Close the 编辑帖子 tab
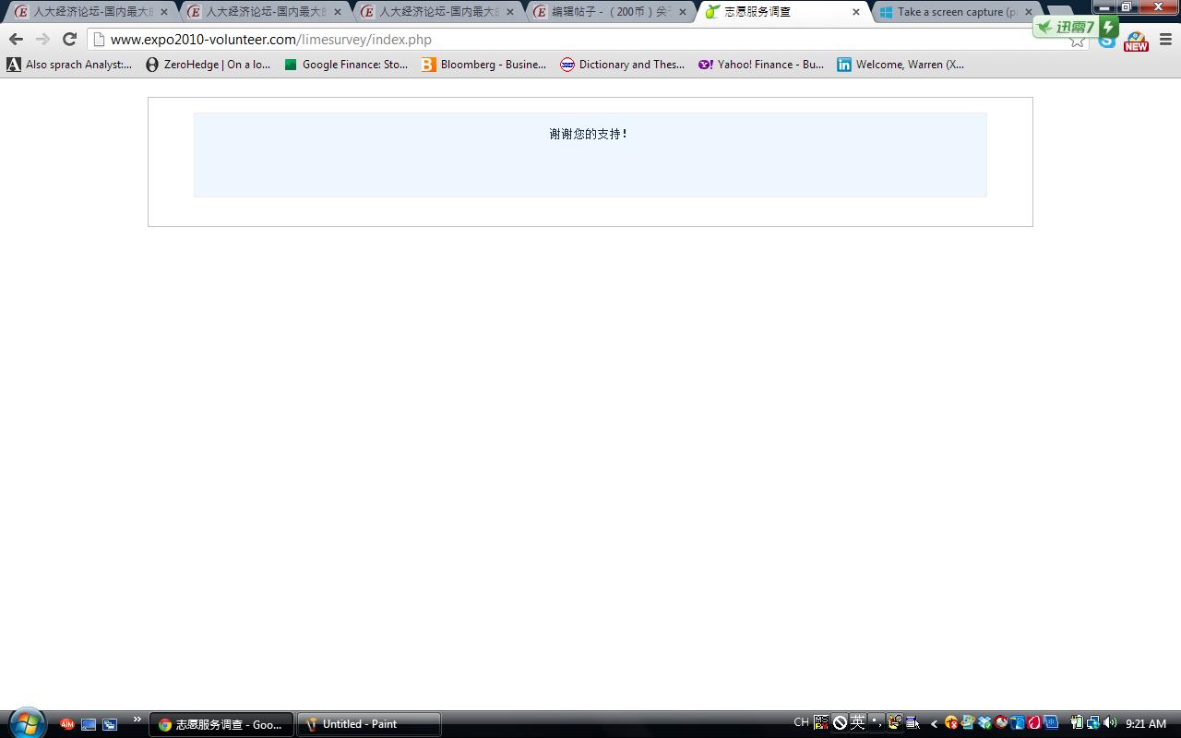1181x738 pixels. [683, 12]
